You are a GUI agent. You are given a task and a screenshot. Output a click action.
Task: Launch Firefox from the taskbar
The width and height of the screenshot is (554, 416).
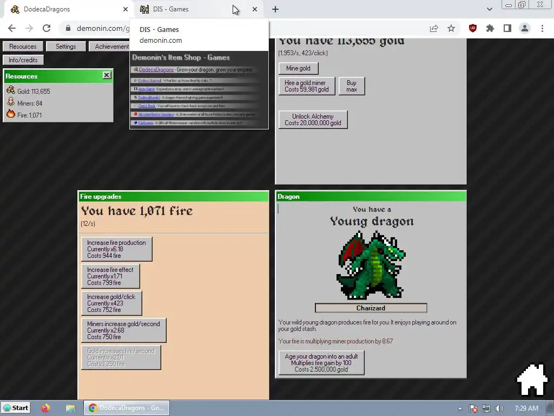(45, 408)
